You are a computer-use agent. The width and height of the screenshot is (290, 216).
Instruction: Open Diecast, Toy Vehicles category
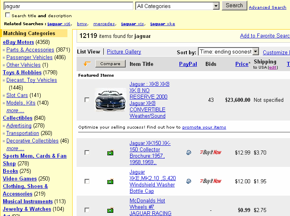click(32, 80)
